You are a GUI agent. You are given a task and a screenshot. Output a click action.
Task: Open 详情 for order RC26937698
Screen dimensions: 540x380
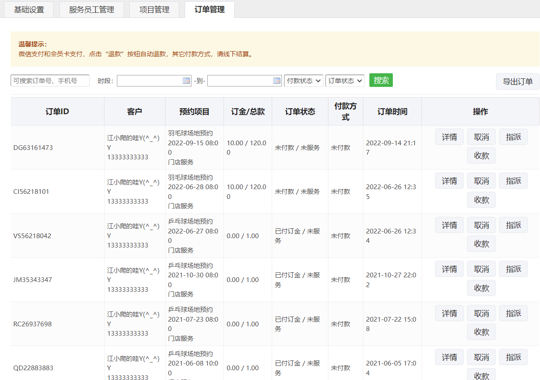(449, 313)
